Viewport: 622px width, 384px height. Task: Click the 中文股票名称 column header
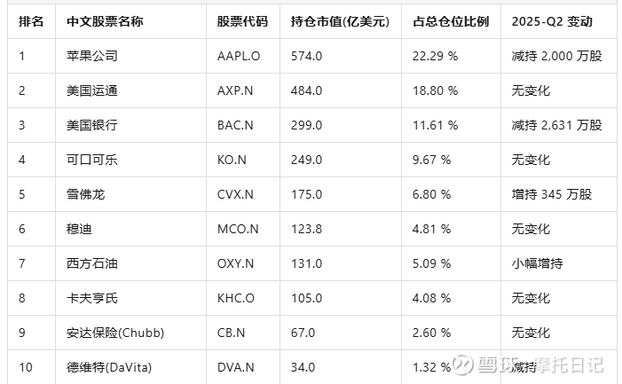pos(105,21)
